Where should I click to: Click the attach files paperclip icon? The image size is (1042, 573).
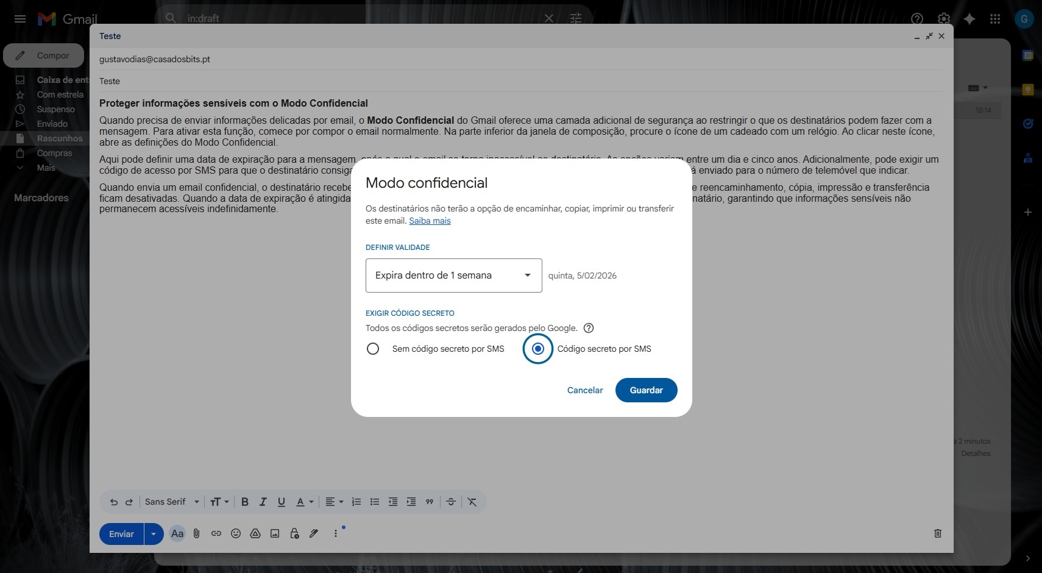click(x=196, y=533)
